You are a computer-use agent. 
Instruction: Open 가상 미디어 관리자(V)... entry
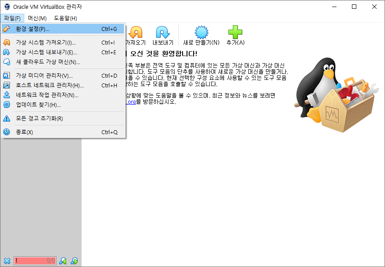coord(63,75)
